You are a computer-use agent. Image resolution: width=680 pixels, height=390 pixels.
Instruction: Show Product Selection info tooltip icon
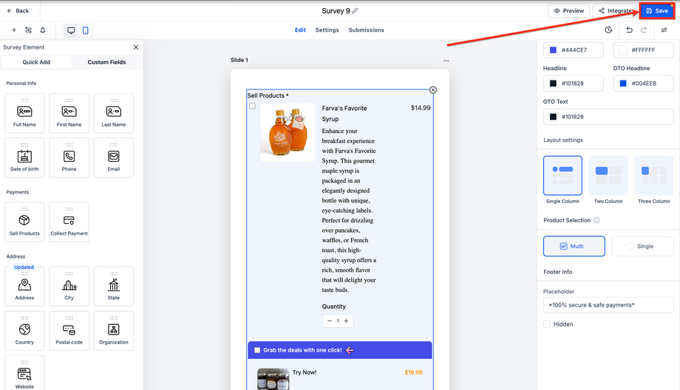pos(596,220)
